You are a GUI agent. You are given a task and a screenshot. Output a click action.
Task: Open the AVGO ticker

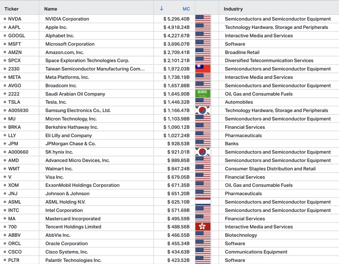tap(14, 85)
